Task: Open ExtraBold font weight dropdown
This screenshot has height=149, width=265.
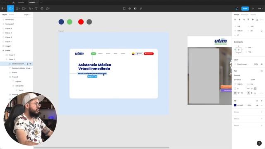Action: click(x=238, y=80)
